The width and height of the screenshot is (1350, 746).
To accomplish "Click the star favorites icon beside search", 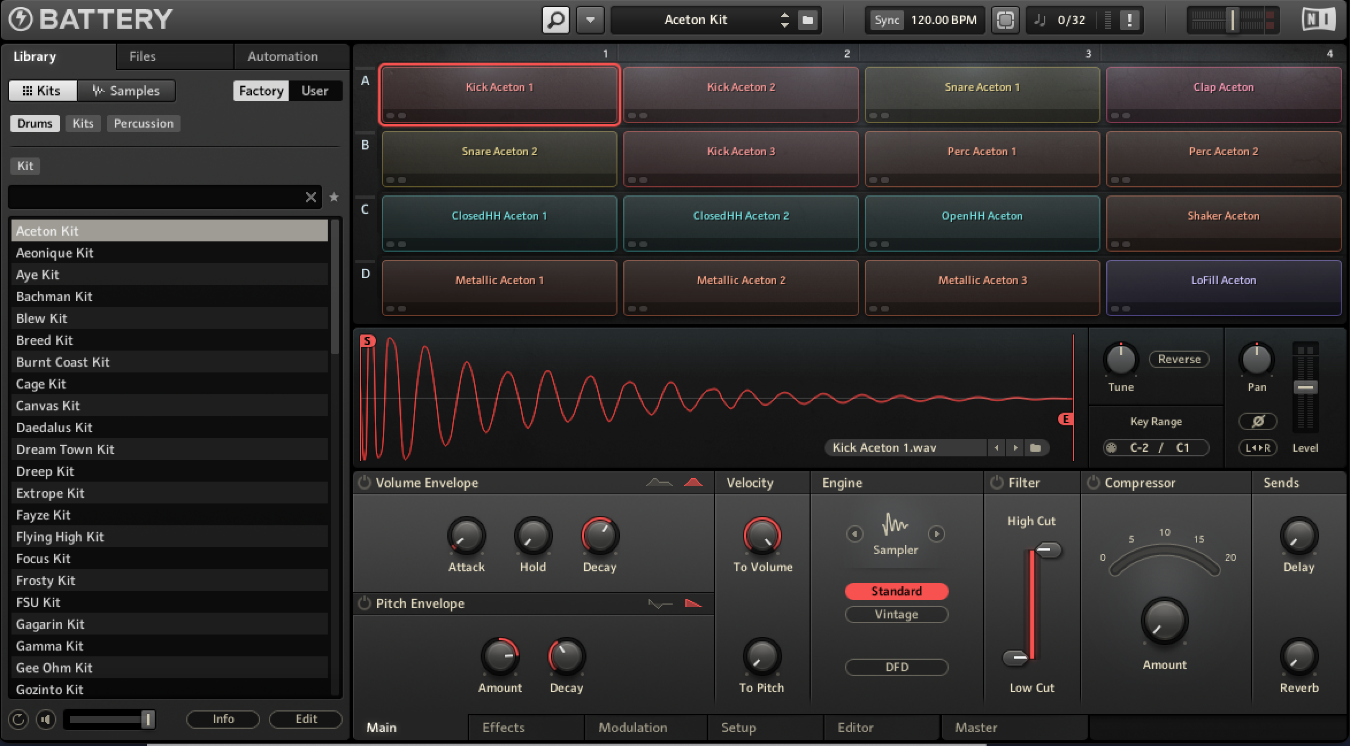I will (334, 197).
